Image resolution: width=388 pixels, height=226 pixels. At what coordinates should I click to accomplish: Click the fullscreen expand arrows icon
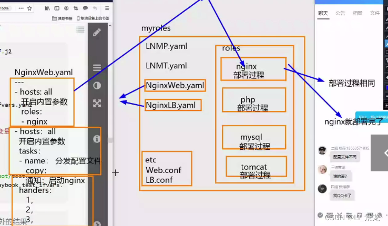pos(97,103)
